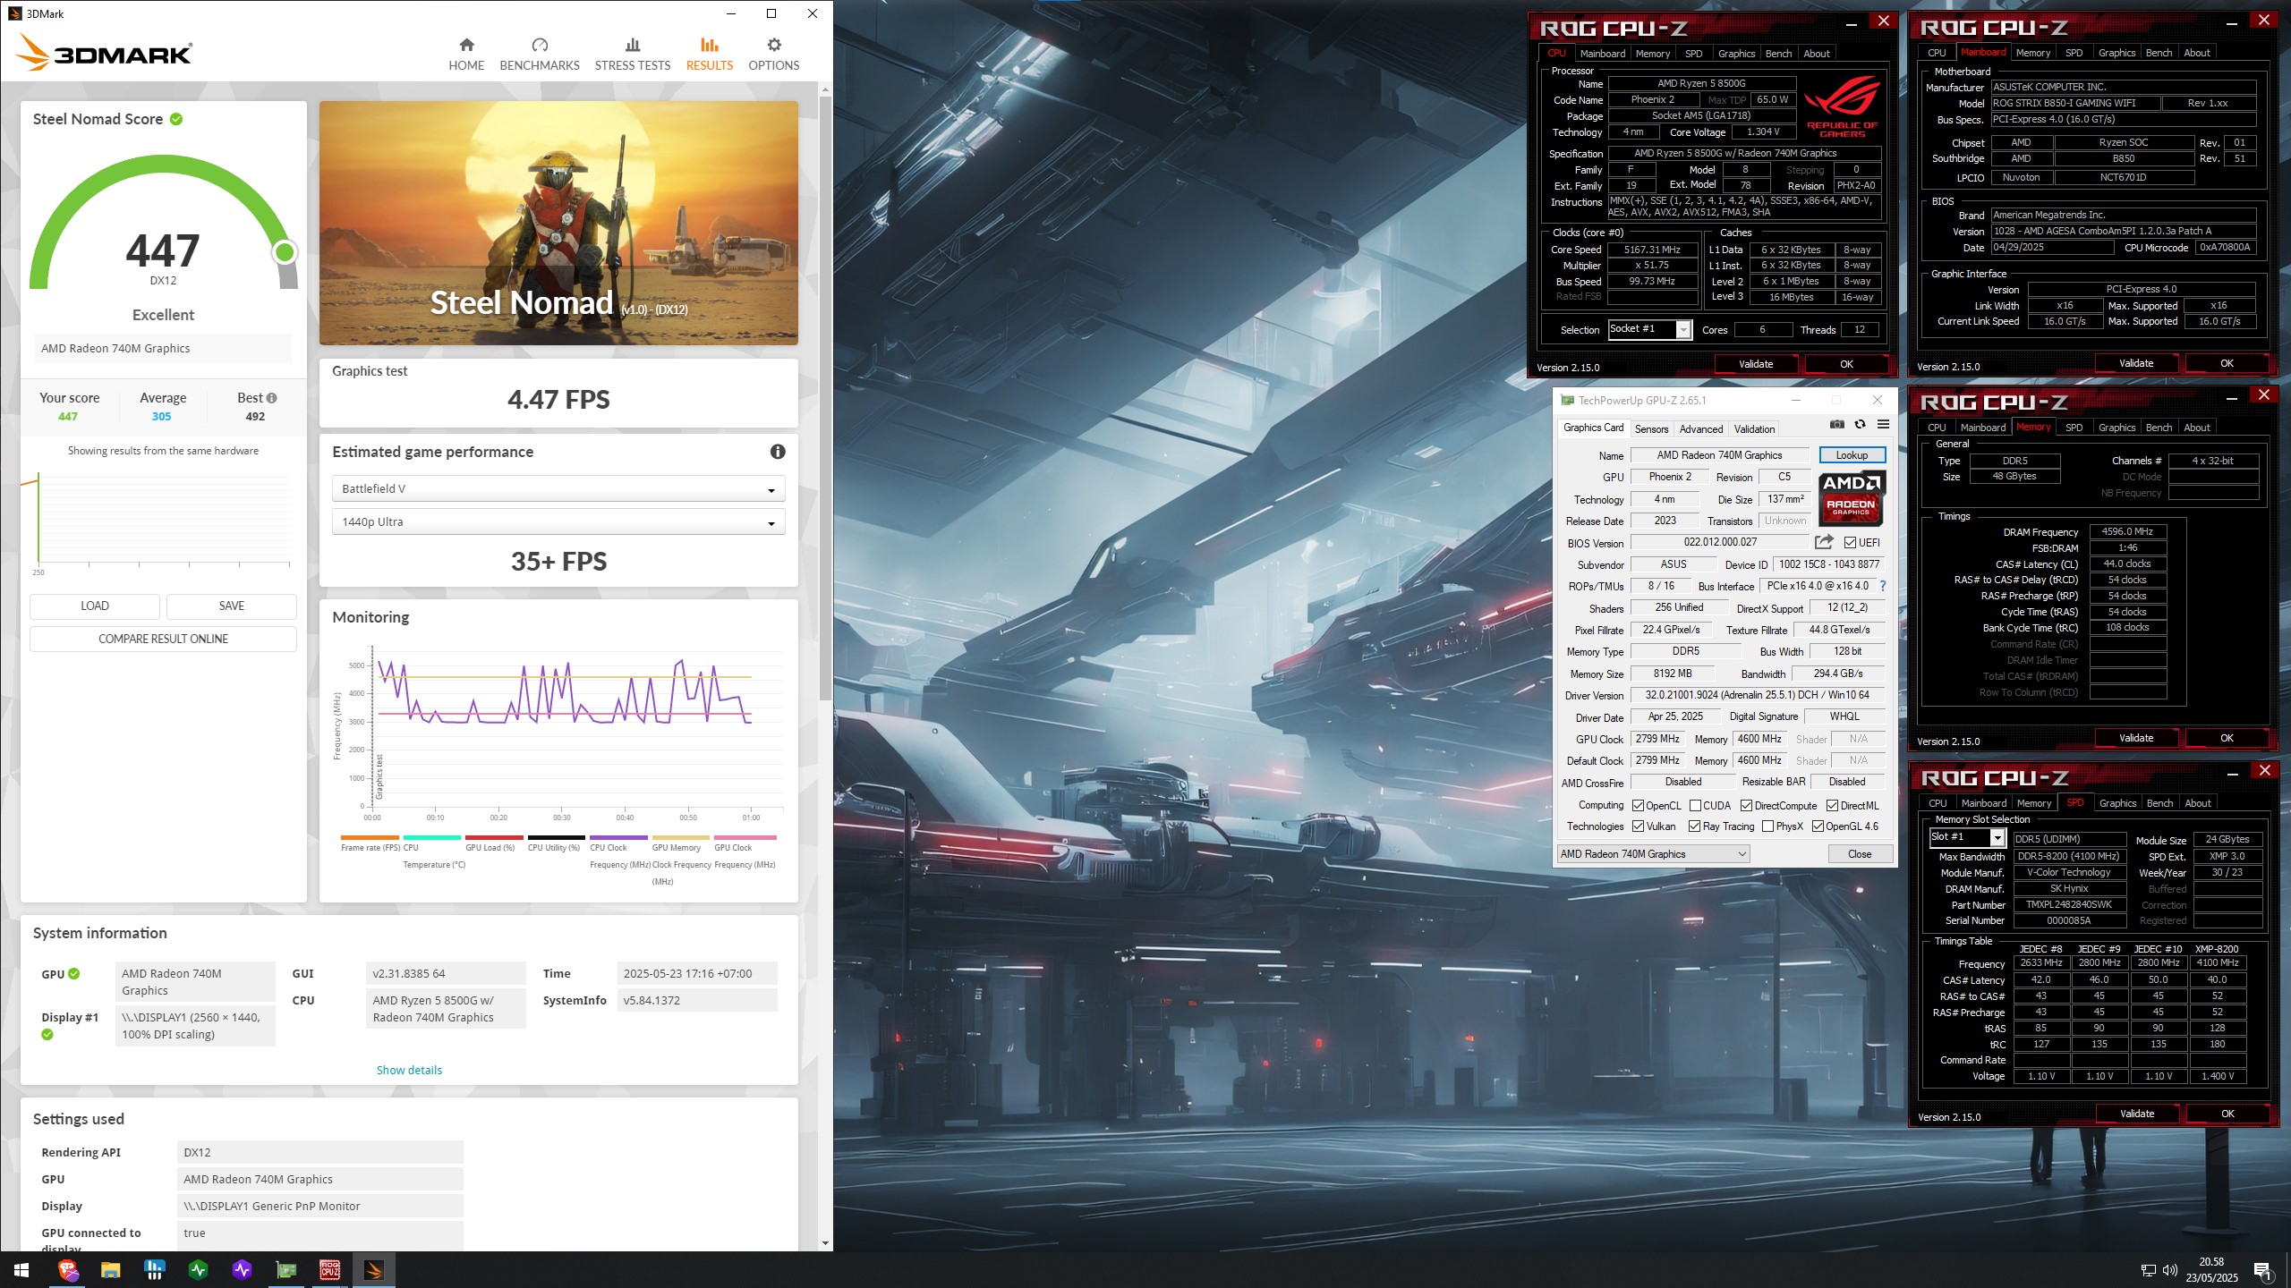Screen dimensions: 2291x1288
Task: Switch to GPU-Z via its taskbar icon
Action: pyautogui.click(x=285, y=1270)
